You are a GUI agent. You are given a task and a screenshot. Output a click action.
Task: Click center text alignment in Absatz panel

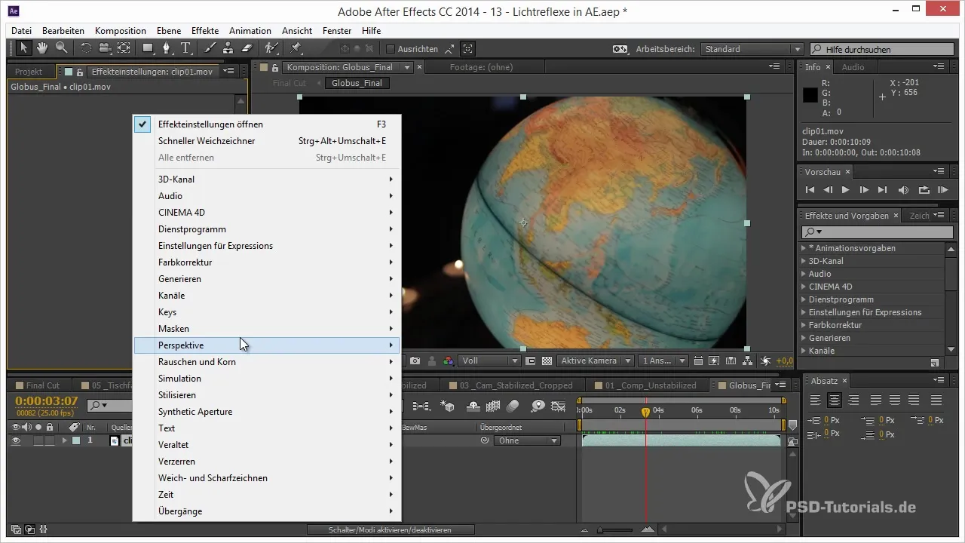[834, 400]
